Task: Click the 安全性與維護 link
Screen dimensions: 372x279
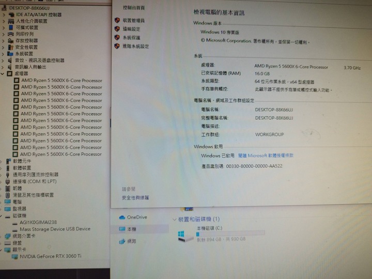Action: [135, 198]
